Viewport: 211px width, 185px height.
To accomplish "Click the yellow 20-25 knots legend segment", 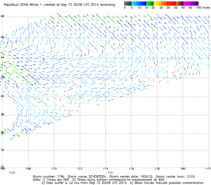I will 157,3.
